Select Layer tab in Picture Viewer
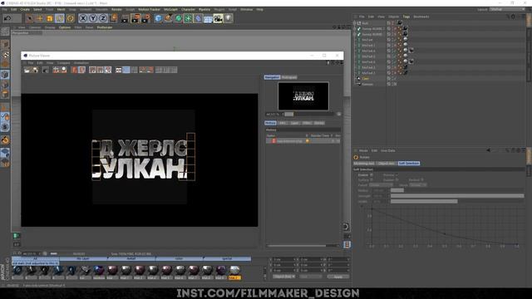 point(294,123)
